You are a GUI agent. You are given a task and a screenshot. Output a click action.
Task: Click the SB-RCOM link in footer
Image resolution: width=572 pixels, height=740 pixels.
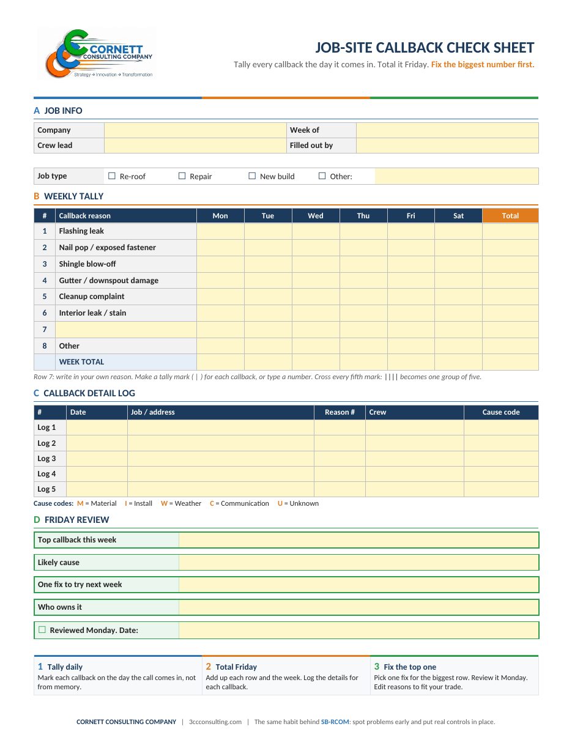coord(335,722)
